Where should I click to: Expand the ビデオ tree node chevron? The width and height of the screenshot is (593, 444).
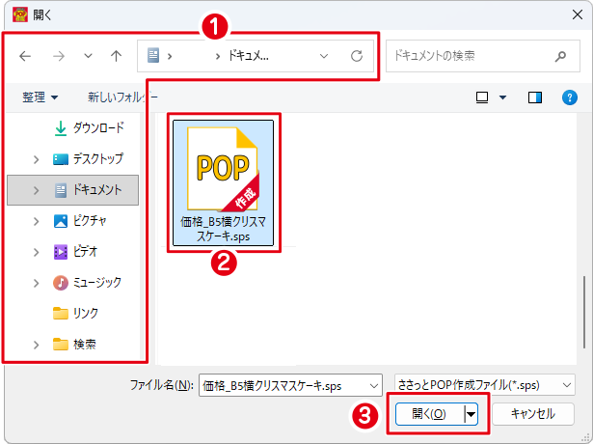[x=36, y=252]
